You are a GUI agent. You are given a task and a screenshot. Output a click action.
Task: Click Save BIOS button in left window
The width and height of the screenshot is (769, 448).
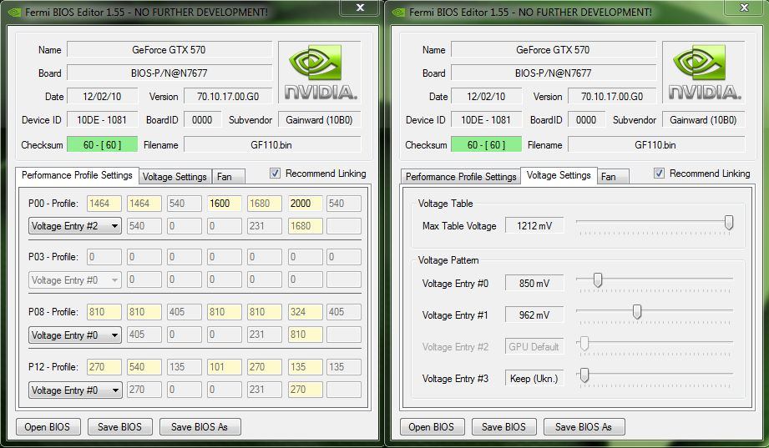119,427
